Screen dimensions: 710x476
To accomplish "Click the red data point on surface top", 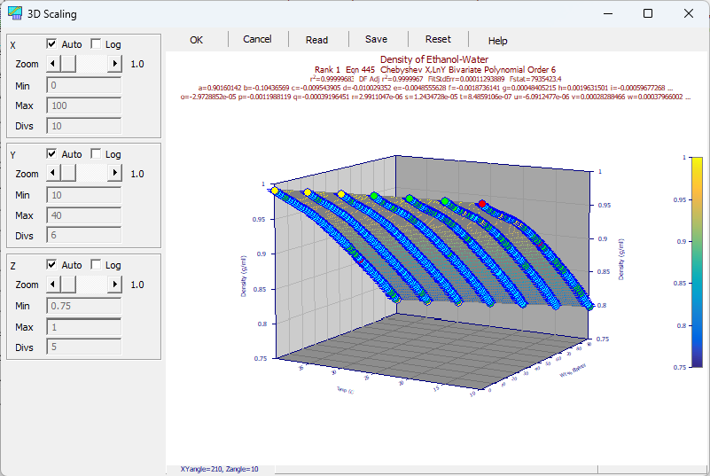I will (x=482, y=204).
